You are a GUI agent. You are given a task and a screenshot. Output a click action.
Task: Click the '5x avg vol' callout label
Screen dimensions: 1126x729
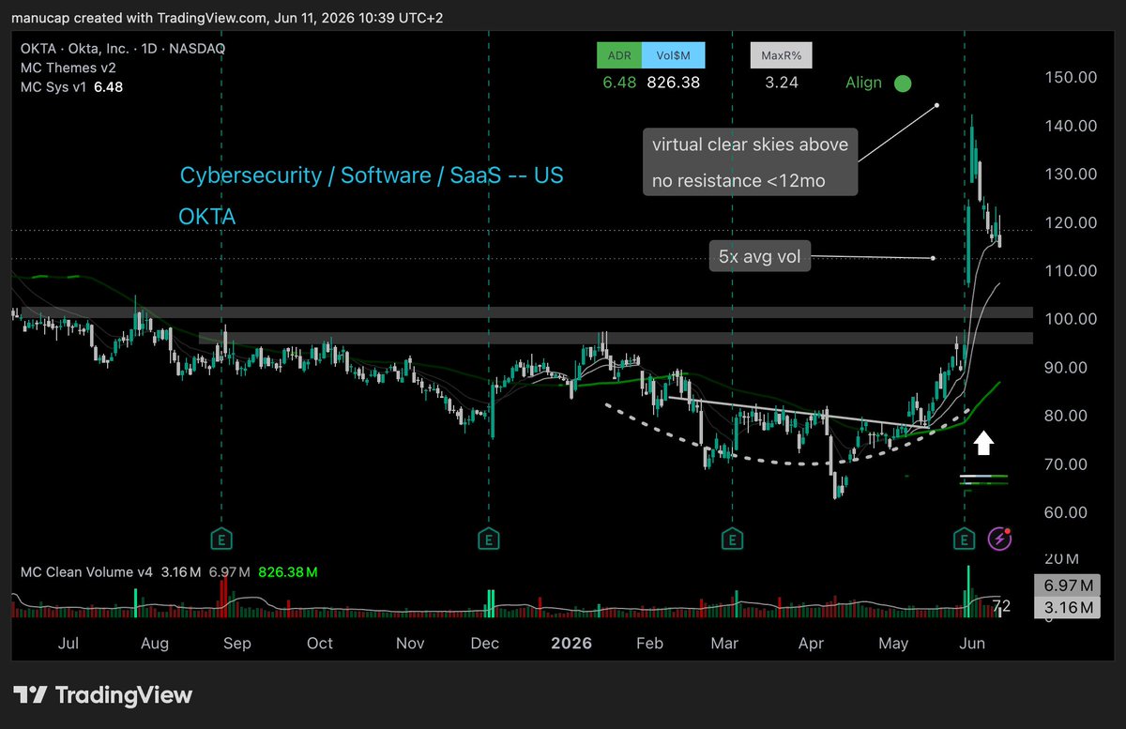click(760, 257)
